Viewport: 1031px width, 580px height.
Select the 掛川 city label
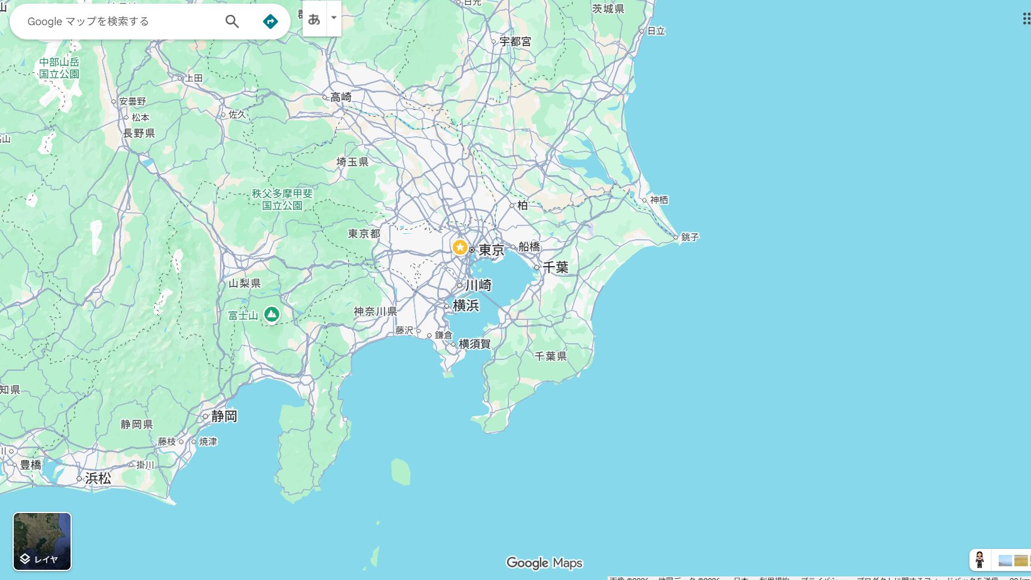pyautogui.click(x=145, y=465)
